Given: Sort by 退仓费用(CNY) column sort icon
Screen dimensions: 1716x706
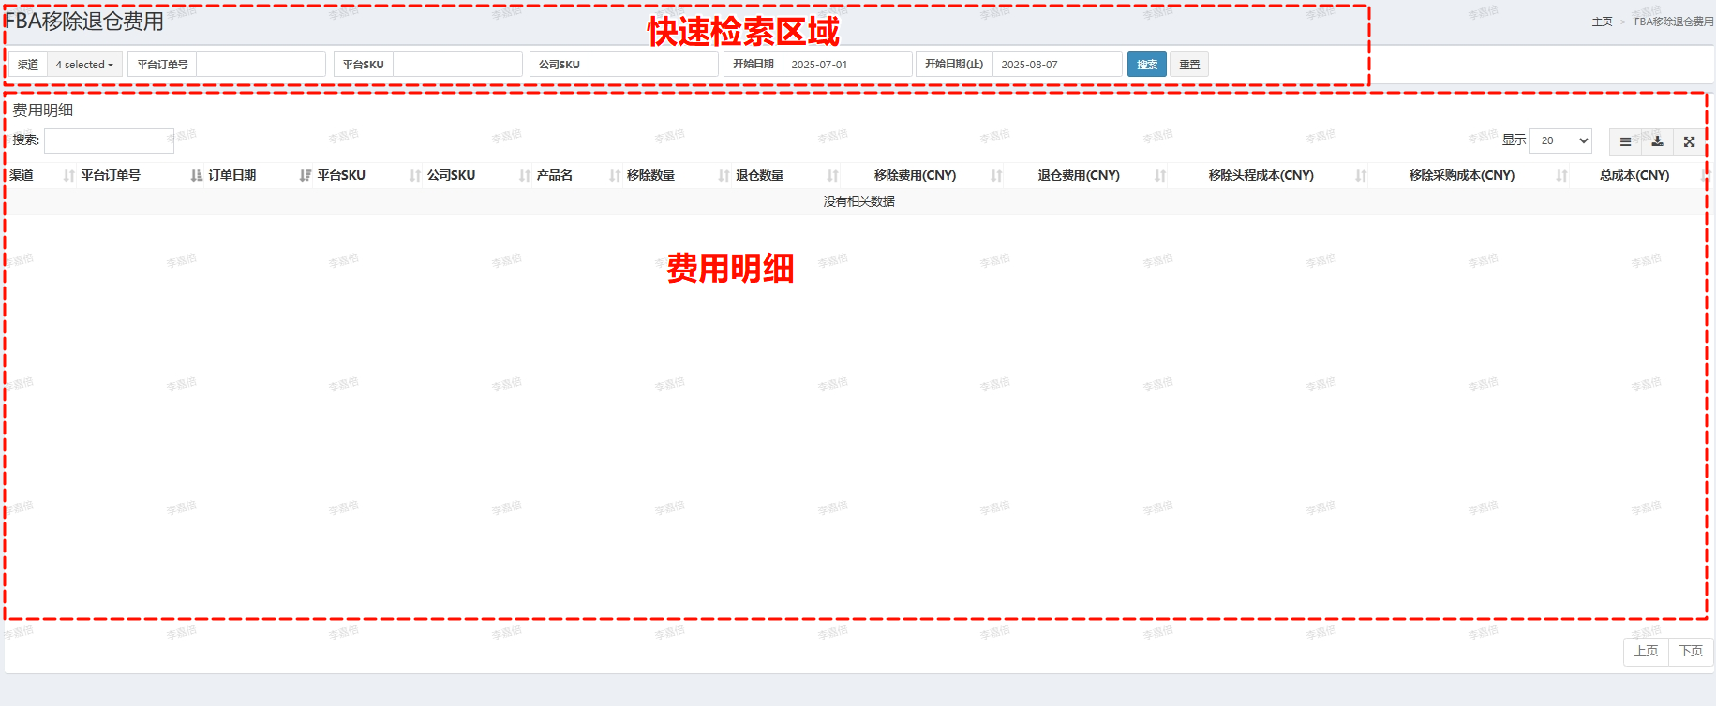Looking at the screenshot, I should pyautogui.click(x=1160, y=176).
